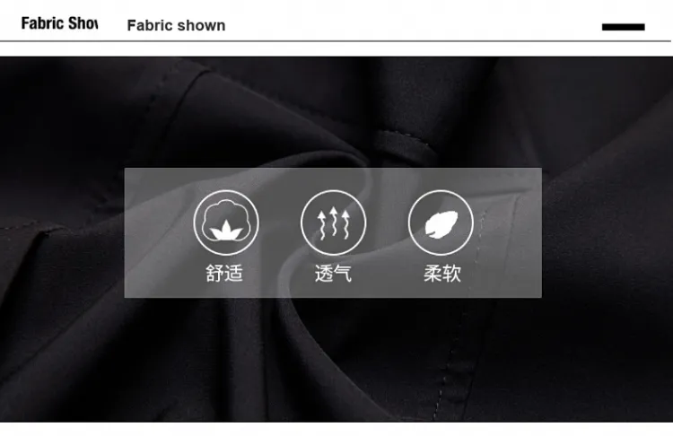Select the 柔软 label text

click(x=442, y=274)
